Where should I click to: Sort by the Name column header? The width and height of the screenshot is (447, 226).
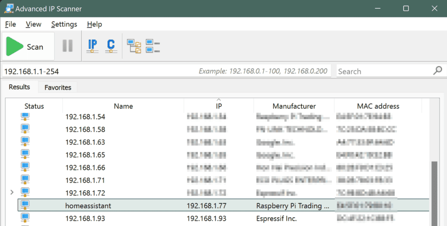(x=123, y=106)
